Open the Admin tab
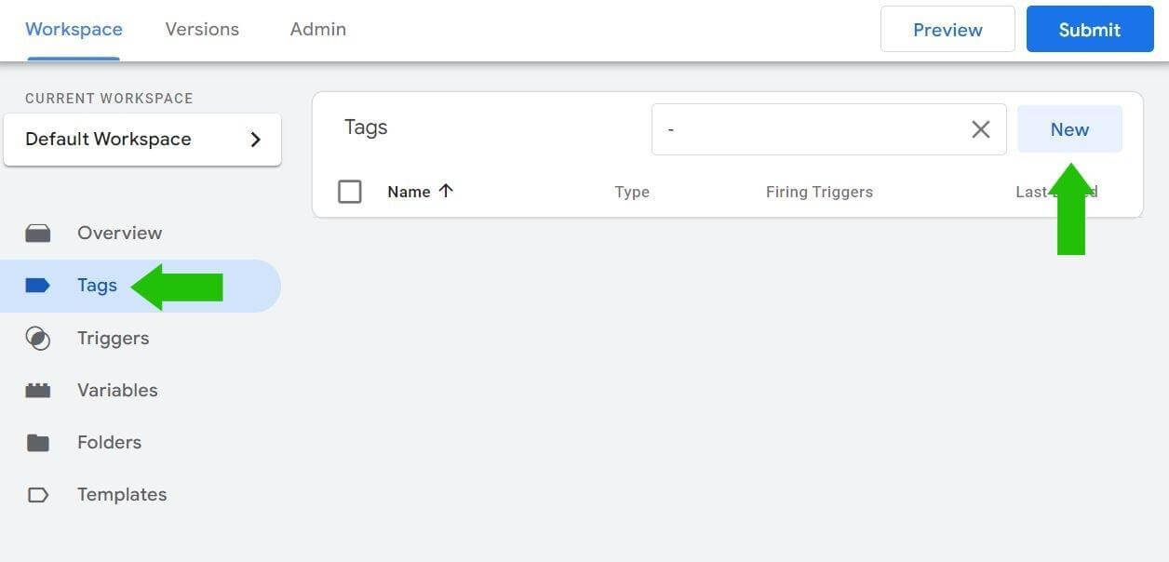 pyautogui.click(x=317, y=29)
